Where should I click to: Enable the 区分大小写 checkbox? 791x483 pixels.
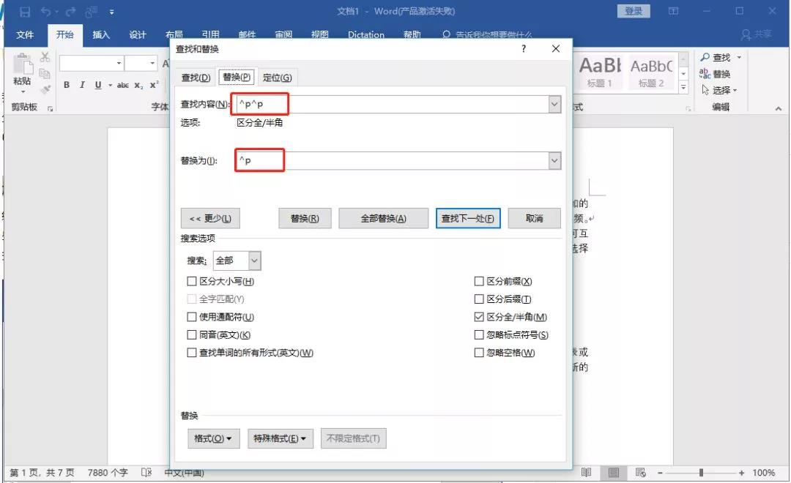[x=192, y=282]
